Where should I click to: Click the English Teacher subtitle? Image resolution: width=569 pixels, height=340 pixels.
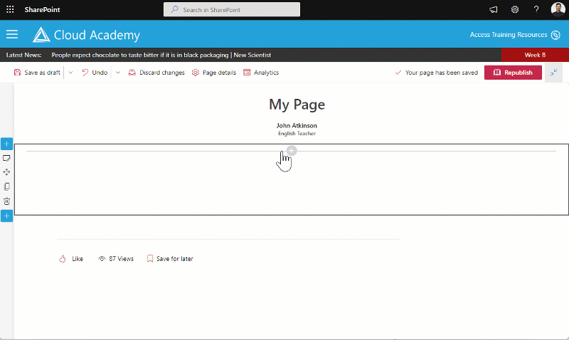click(x=297, y=134)
